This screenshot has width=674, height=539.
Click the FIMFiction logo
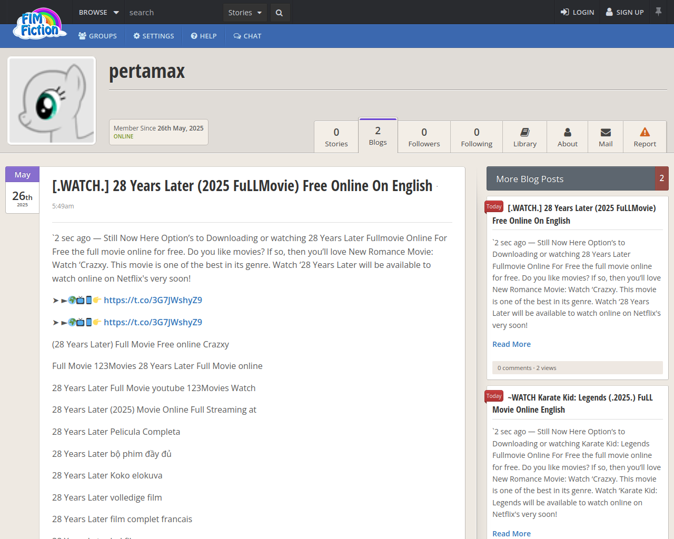[x=40, y=24]
